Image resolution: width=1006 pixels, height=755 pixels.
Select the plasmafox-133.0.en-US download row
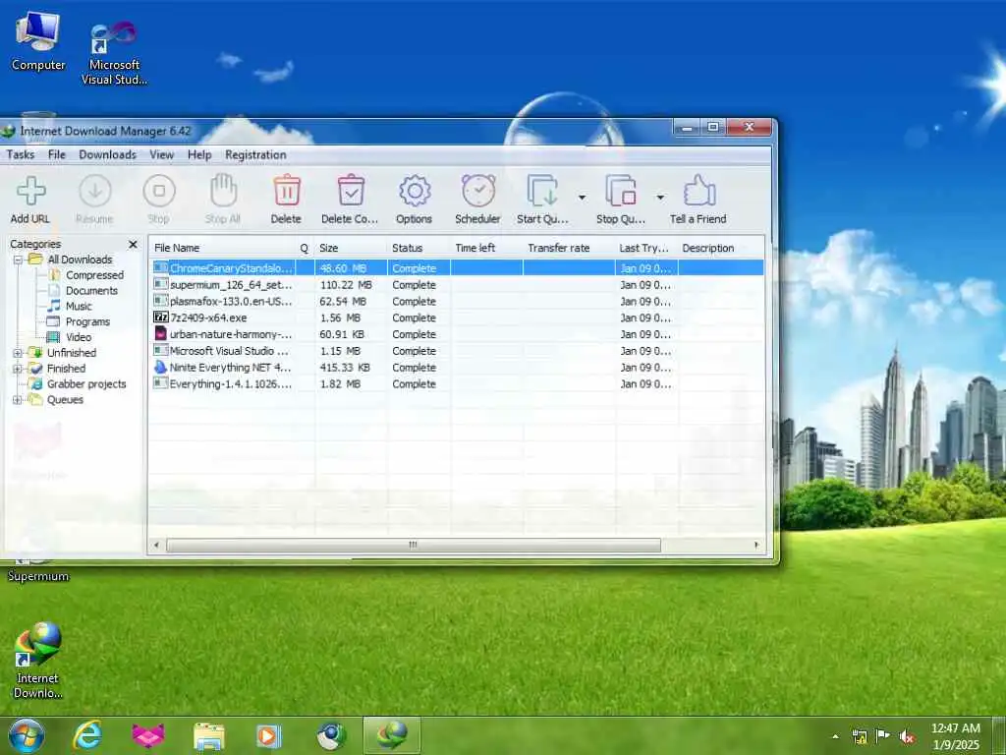[x=458, y=302]
